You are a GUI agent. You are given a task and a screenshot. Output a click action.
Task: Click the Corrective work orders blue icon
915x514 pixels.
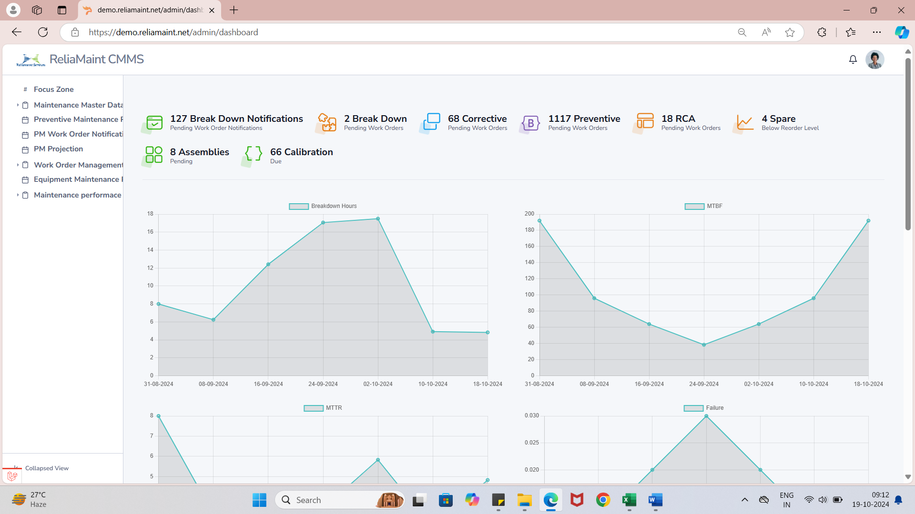pos(432,122)
